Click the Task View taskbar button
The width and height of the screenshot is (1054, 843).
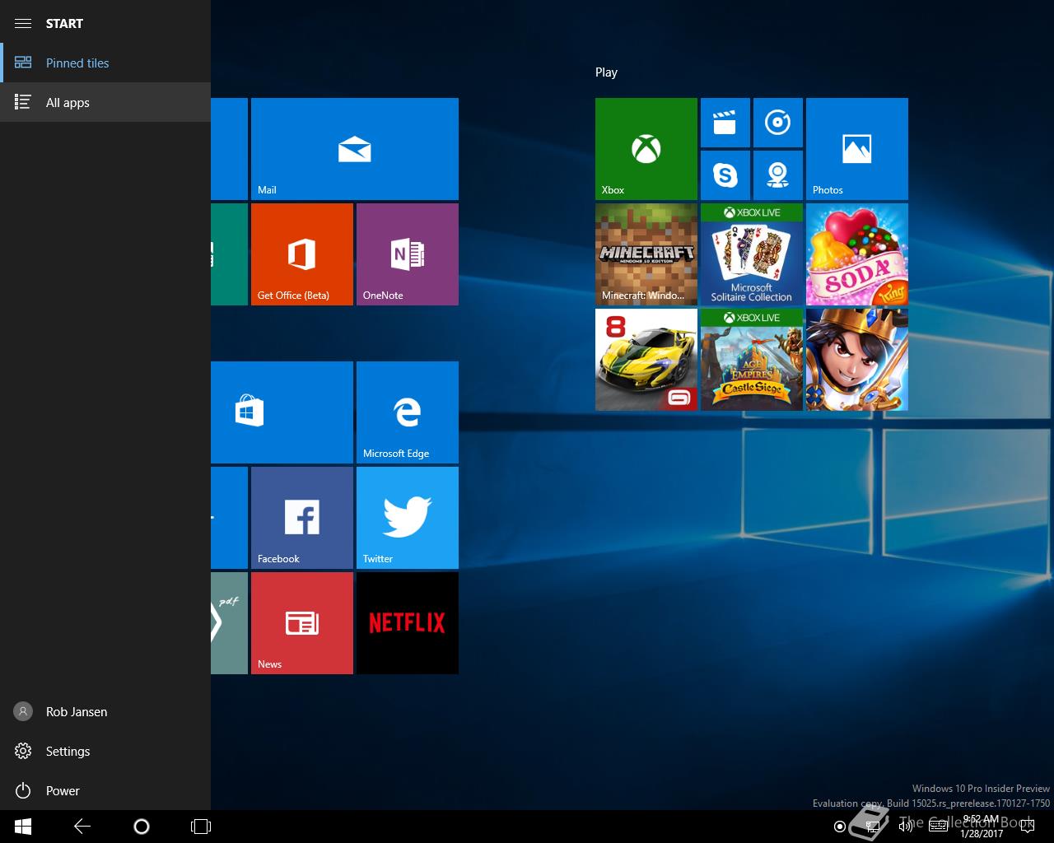coord(201,827)
